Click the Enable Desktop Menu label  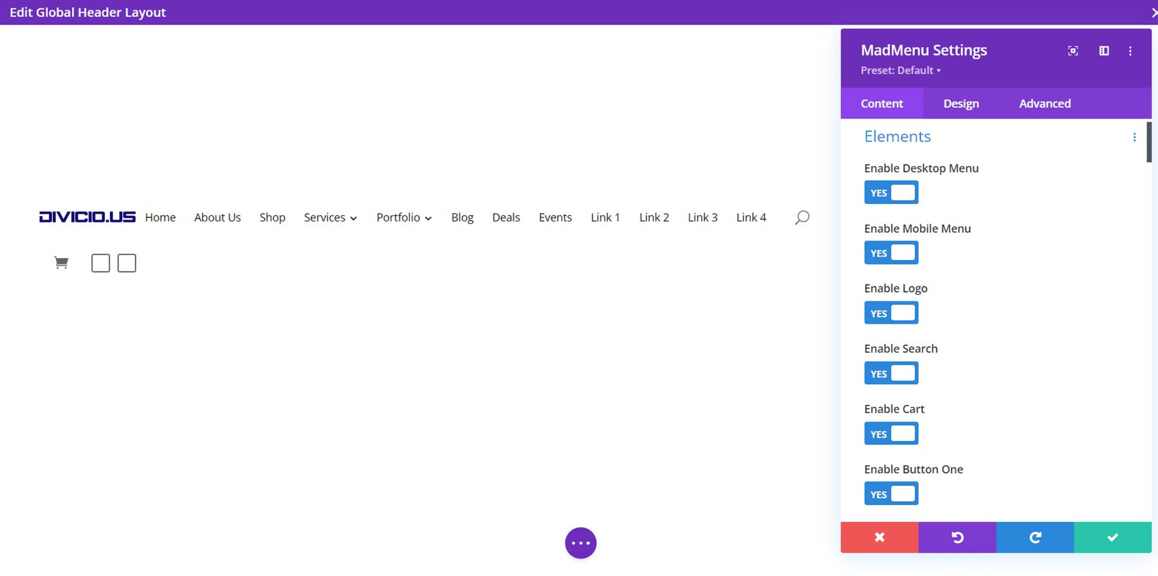[x=921, y=168]
